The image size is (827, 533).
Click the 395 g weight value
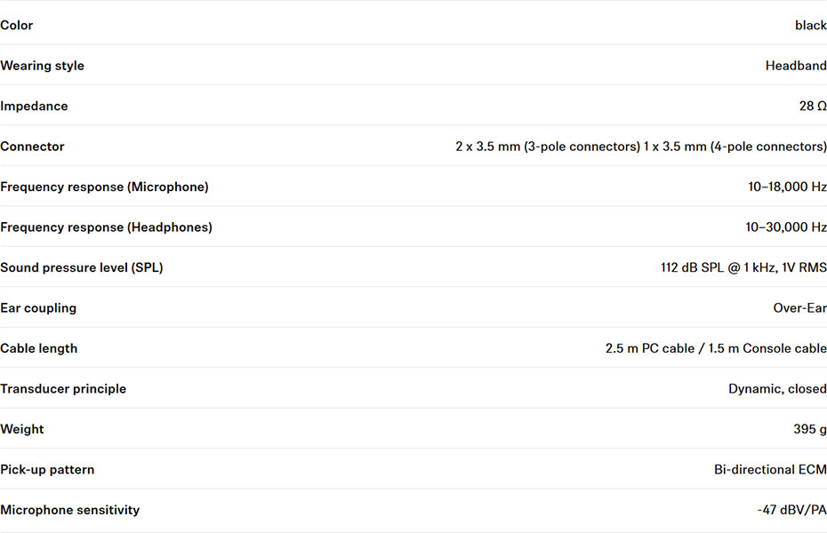[x=809, y=429]
